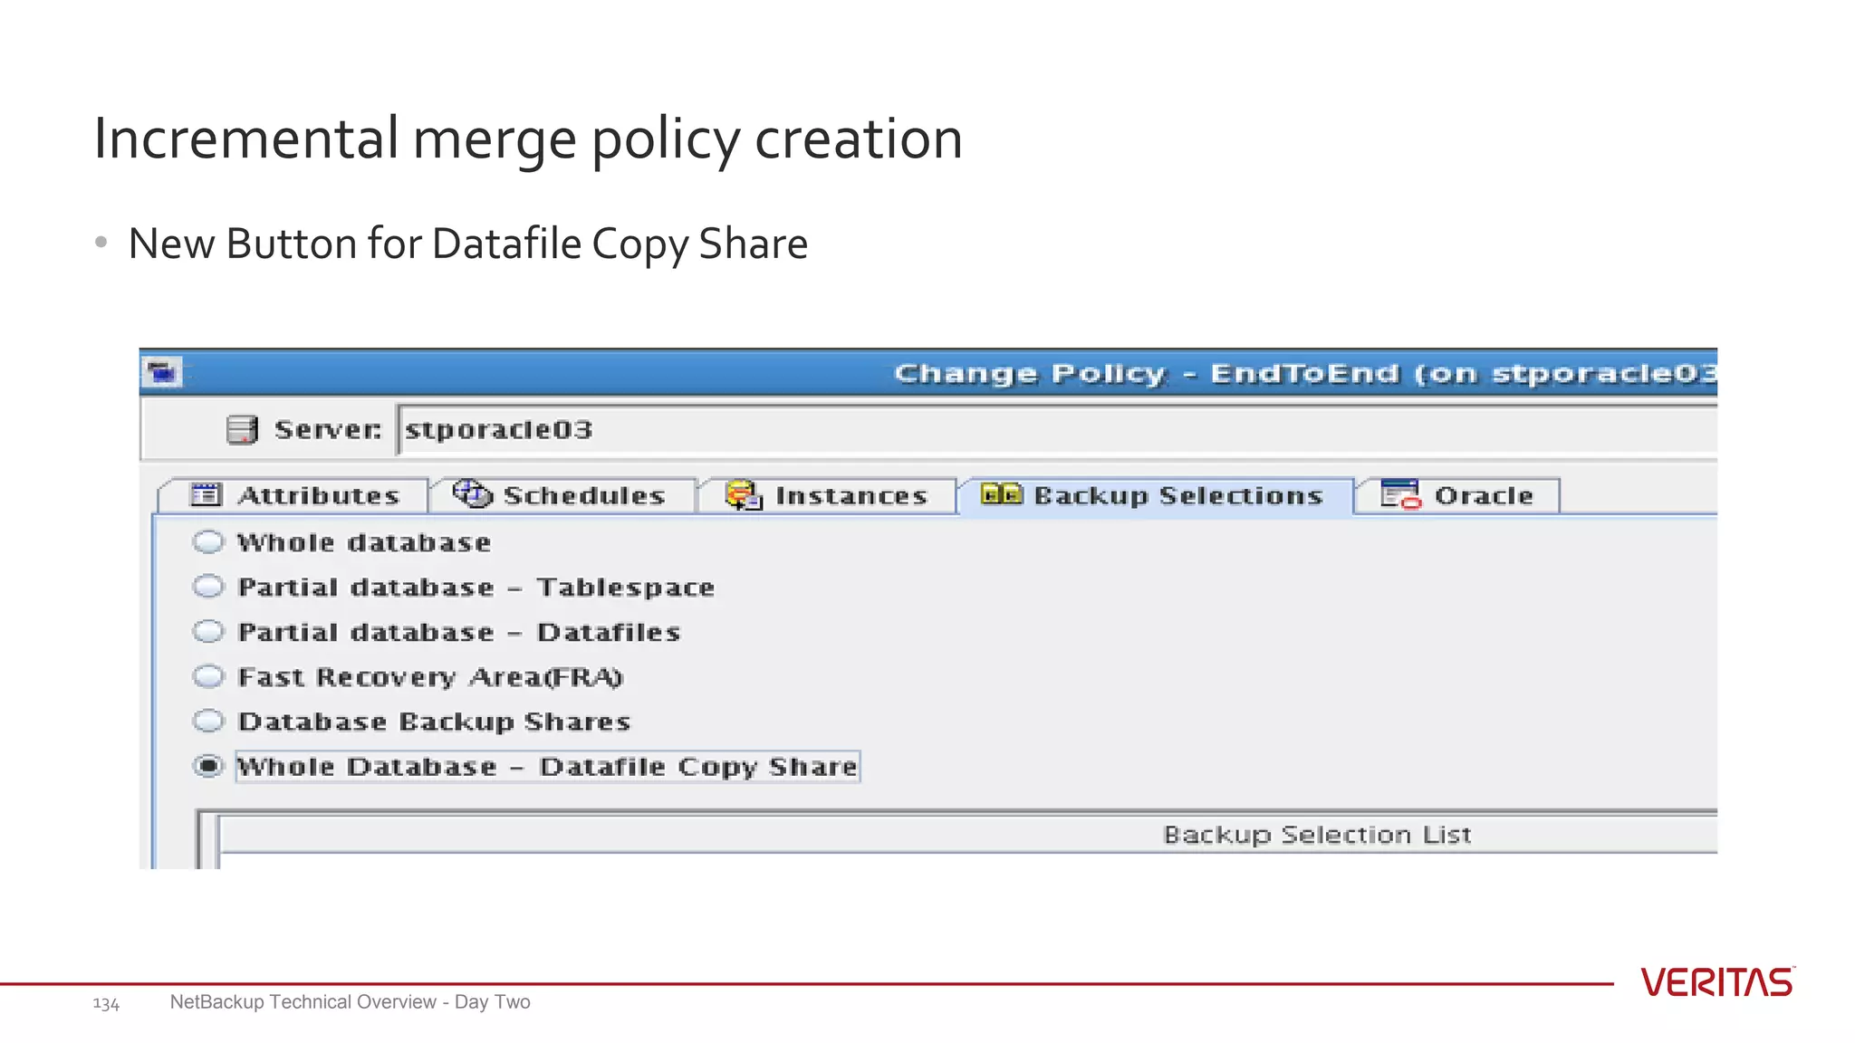Click the Backup Selections tab icon
The image size is (1855, 1043).
[1001, 493]
